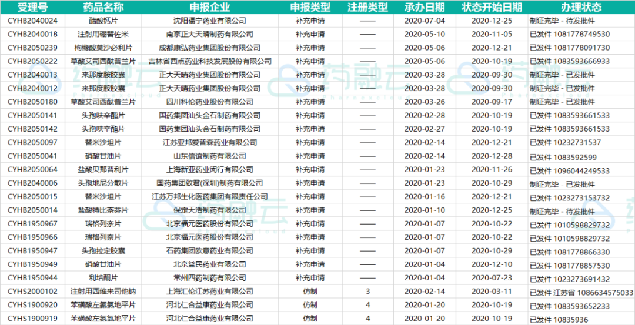Click the status date 2020-12-10
This screenshot has width=635, height=325.
tap(492, 264)
